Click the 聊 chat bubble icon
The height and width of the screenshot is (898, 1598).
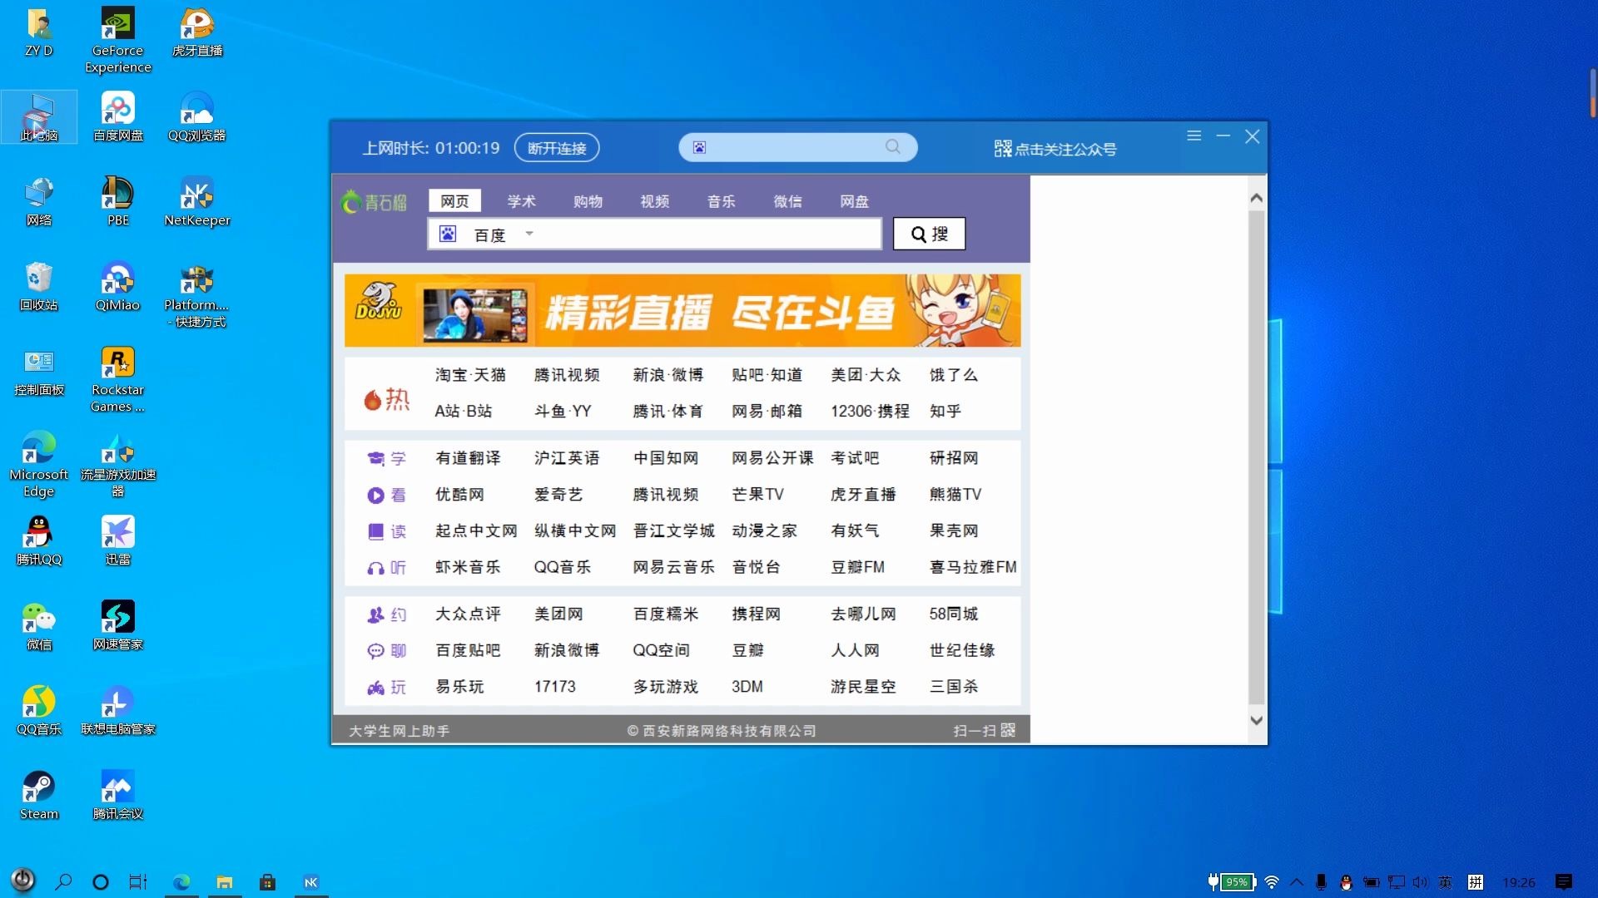(x=376, y=650)
